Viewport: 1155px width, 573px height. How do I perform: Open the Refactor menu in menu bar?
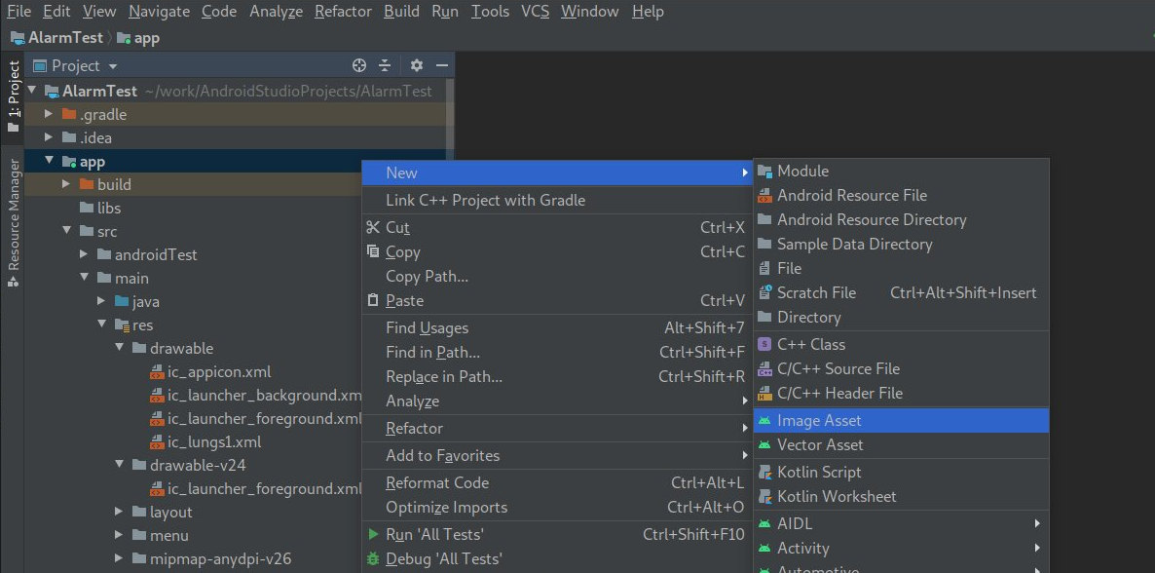343,11
